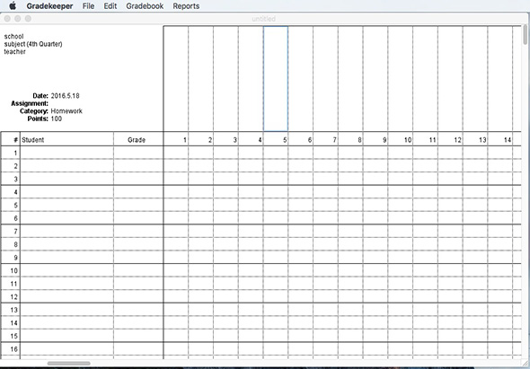The image size is (530, 369).
Task: Click the student name cell in row 1
Action: click(67, 153)
